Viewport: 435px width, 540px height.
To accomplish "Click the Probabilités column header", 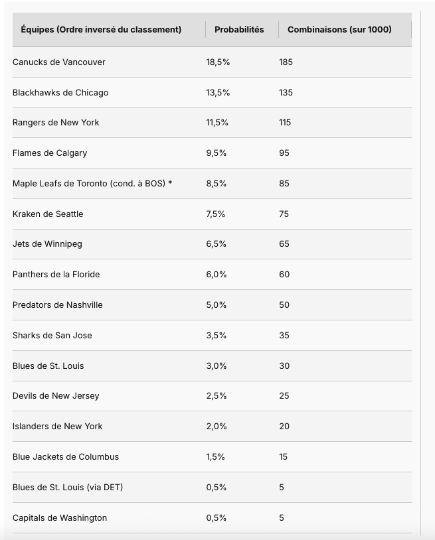I will click(239, 29).
